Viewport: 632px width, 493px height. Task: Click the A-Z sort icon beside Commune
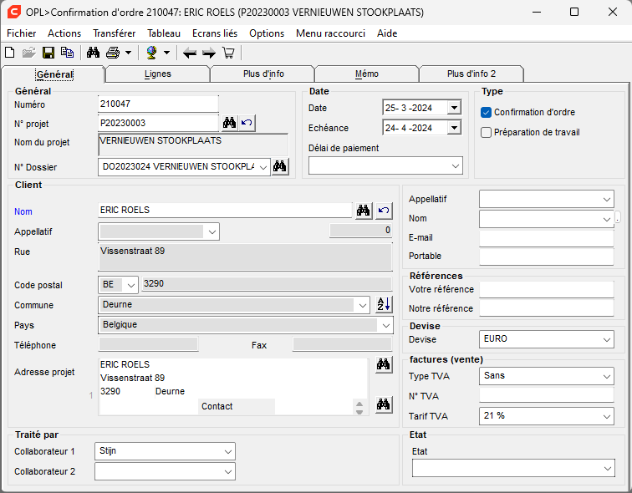pyautogui.click(x=384, y=304)
